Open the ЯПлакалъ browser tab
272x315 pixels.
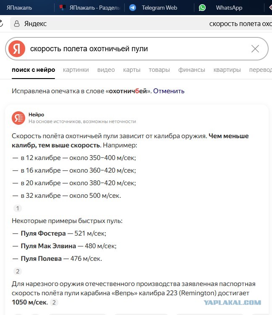point(19,8)
